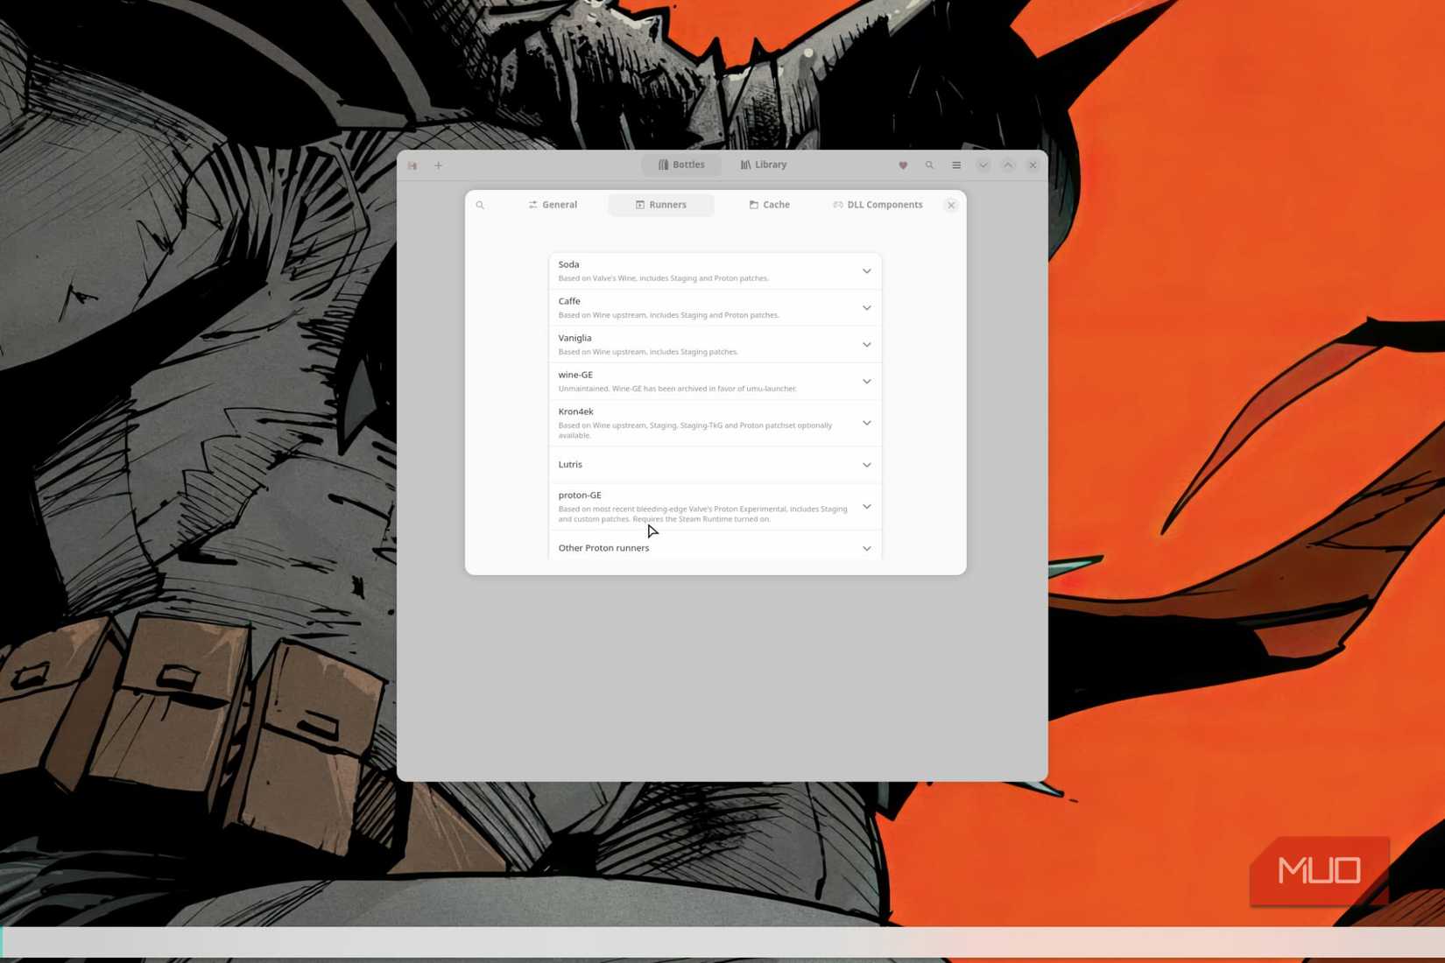1445x963 pixels.
Task: Maximize the Bottles window
Action: pos(1008,165)
